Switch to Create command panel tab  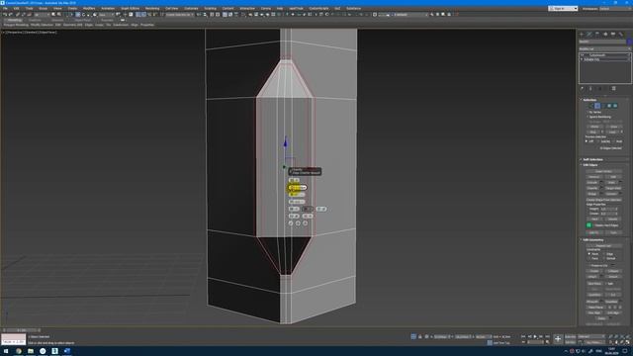click(582, 34)
